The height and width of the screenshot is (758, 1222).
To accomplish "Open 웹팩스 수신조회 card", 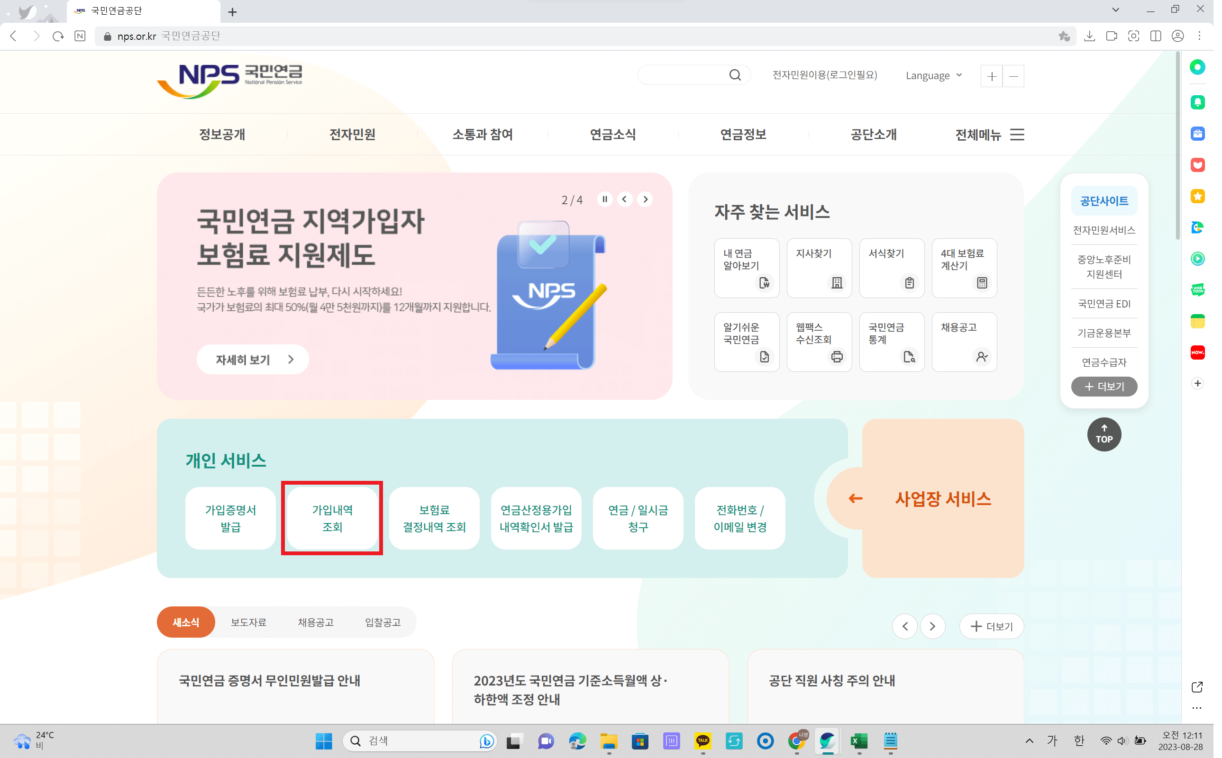I will tap(820, 342).
